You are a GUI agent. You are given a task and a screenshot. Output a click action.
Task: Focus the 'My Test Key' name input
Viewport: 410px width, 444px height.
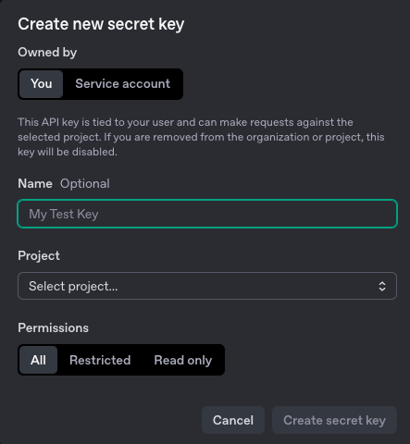(x=207, y=214)
